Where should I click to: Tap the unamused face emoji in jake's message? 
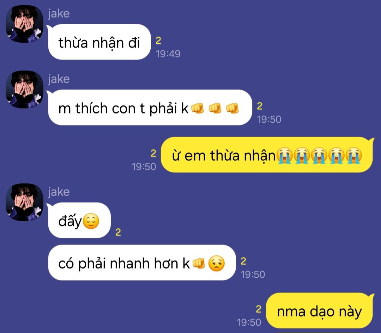217,263
